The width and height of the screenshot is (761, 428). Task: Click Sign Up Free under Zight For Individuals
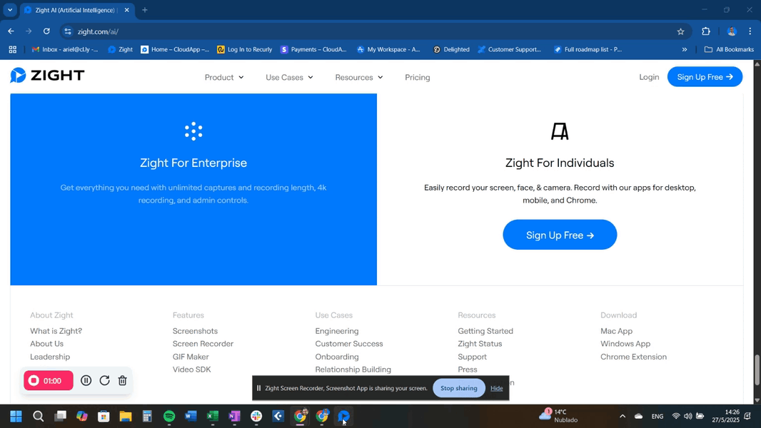click(560, 235)
